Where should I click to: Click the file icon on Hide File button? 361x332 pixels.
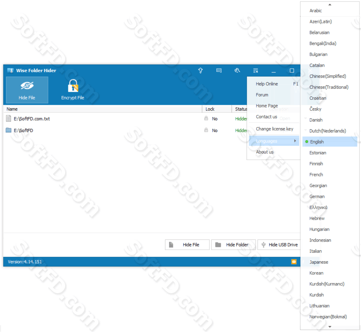click(x=171, y=245)
